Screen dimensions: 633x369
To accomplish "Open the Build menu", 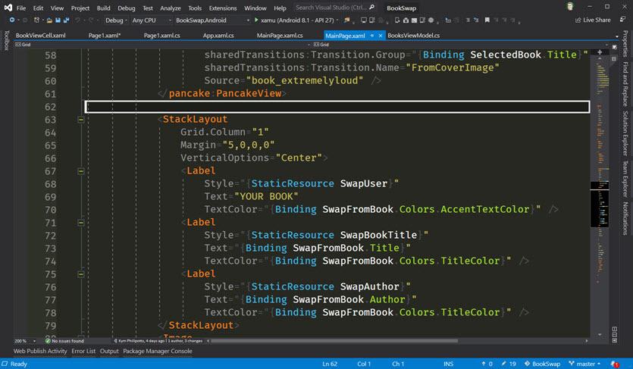I will tap(103, 8).
